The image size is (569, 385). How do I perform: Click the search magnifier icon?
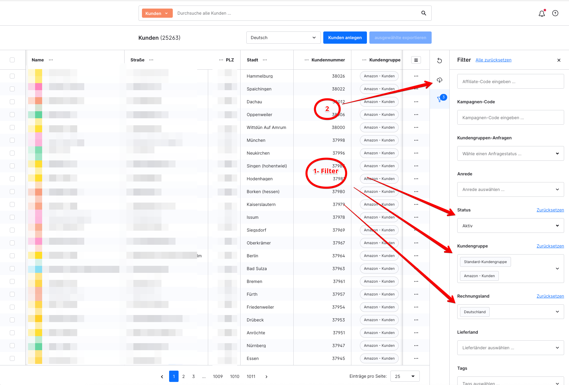click(x=423, y=13)
